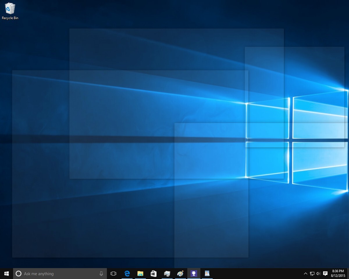Viewport: 349px width, 279px height.
Task: Expand hidden system tray icons
Action: [x=305, y=273]
